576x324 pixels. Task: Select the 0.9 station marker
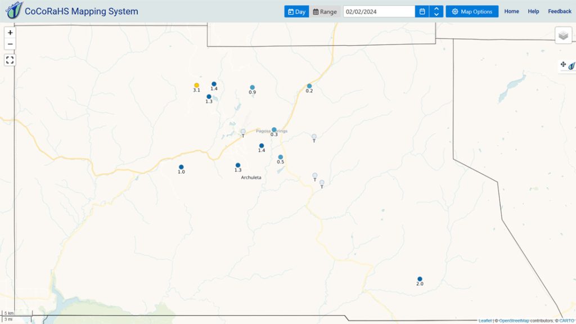pos(253,87)
